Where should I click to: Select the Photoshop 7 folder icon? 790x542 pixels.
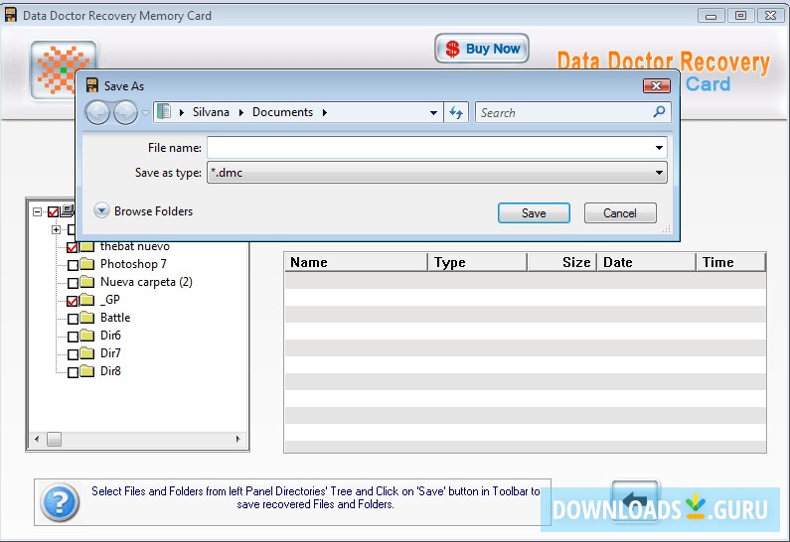(x=87, y=264)
